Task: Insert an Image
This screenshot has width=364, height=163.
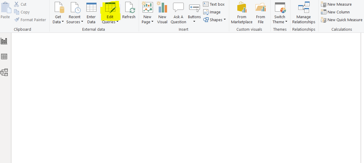Action: point(212,12)
